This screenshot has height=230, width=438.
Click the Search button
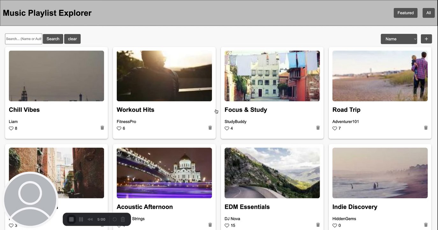coord(53,39)
